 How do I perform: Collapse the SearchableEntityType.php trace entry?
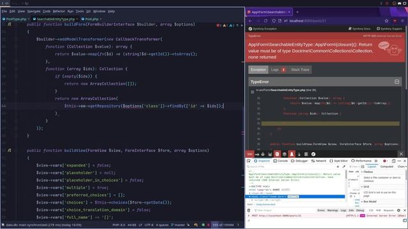coord(252,92)
